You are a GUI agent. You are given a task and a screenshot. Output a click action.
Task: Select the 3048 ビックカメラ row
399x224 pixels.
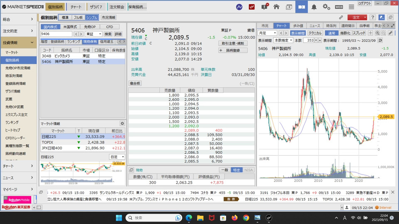[x=83, y=56]
